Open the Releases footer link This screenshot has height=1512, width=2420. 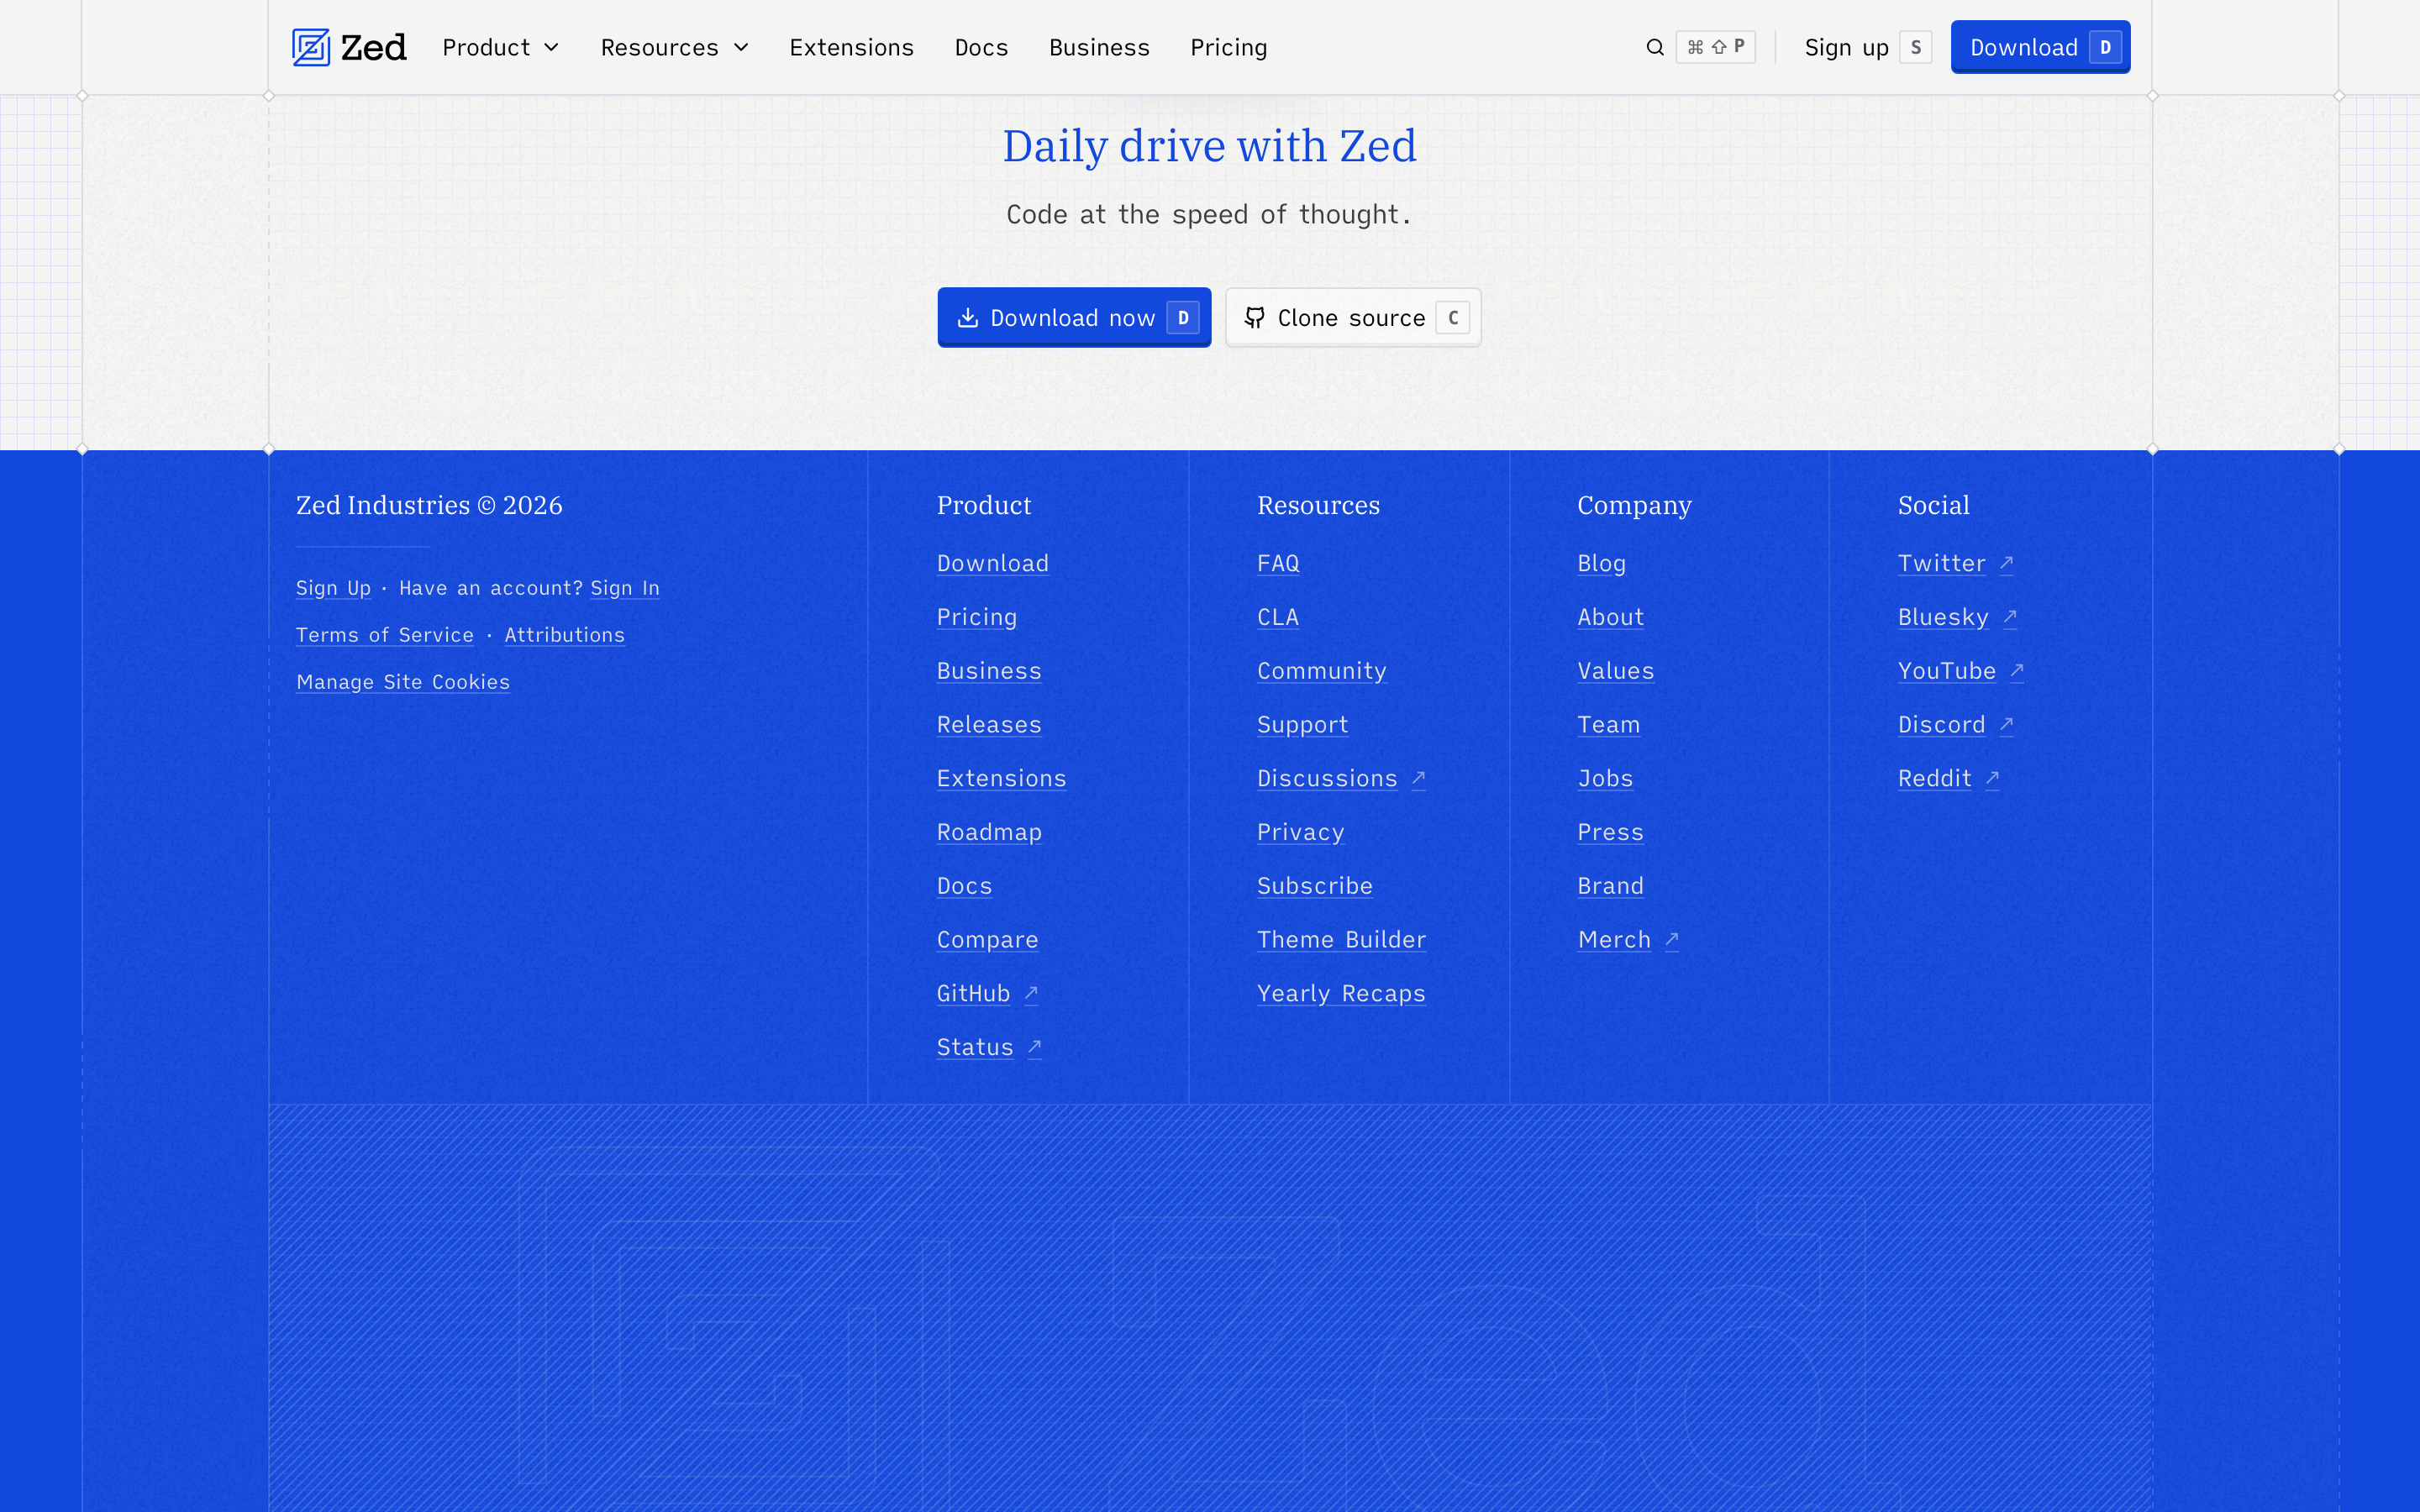click(x=989, y=725)
